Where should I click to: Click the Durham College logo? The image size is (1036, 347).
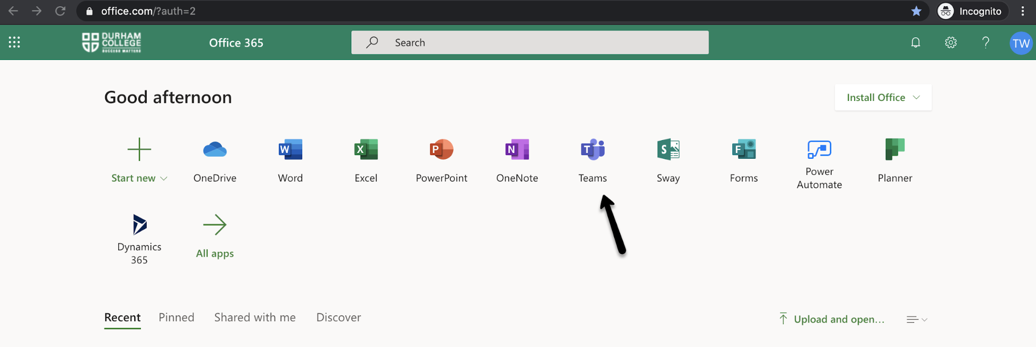click(111, 42)
